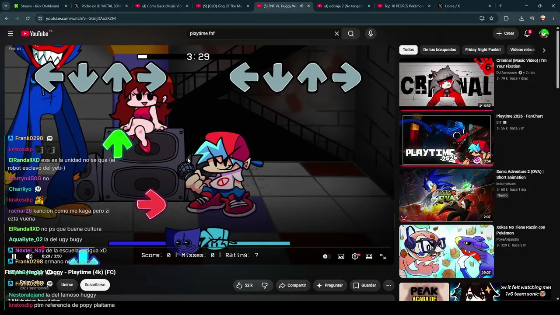
Task: Click the Unirse membership button
Action: coord(67,285)
